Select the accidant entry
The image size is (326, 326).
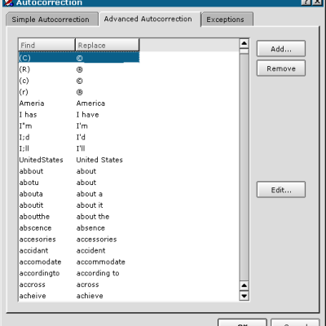79,250
